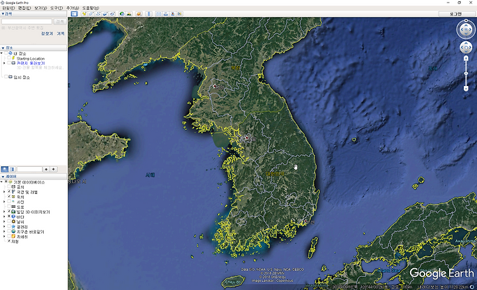Open the Ruler measurement tool

[149, 14]
